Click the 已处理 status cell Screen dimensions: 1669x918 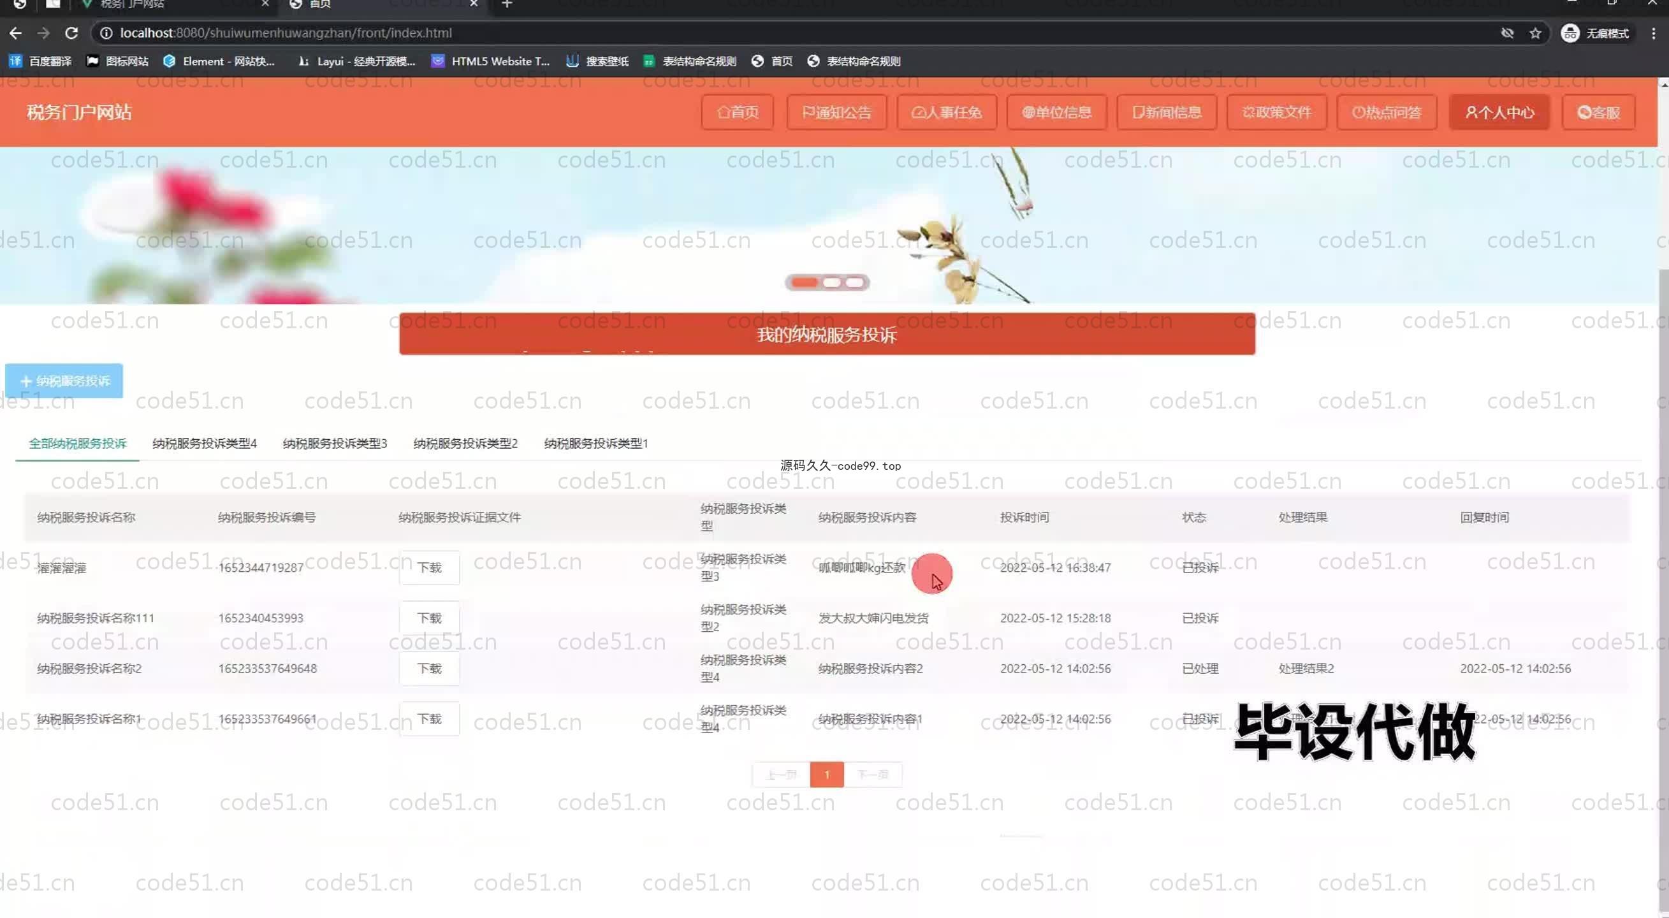click(1200, 669)
